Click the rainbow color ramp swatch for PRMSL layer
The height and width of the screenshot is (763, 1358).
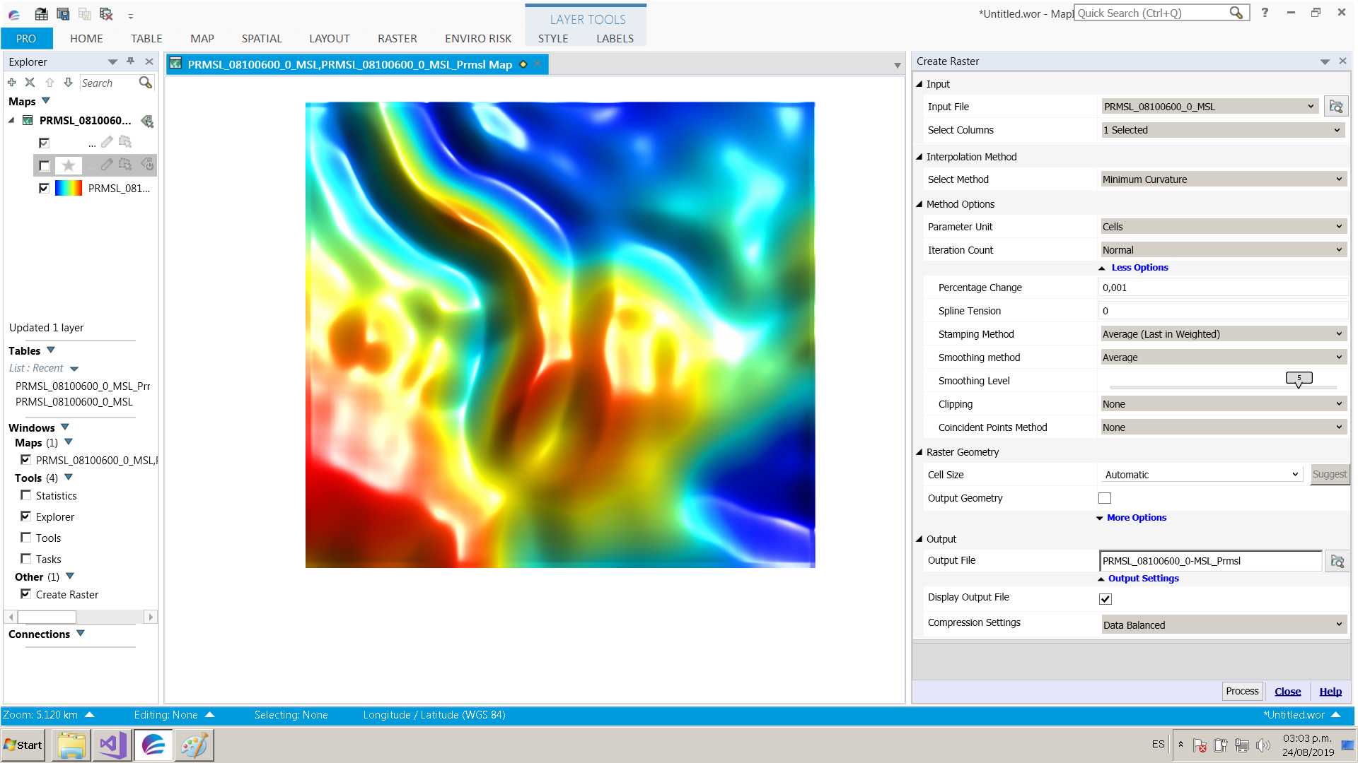coord(69,188)
